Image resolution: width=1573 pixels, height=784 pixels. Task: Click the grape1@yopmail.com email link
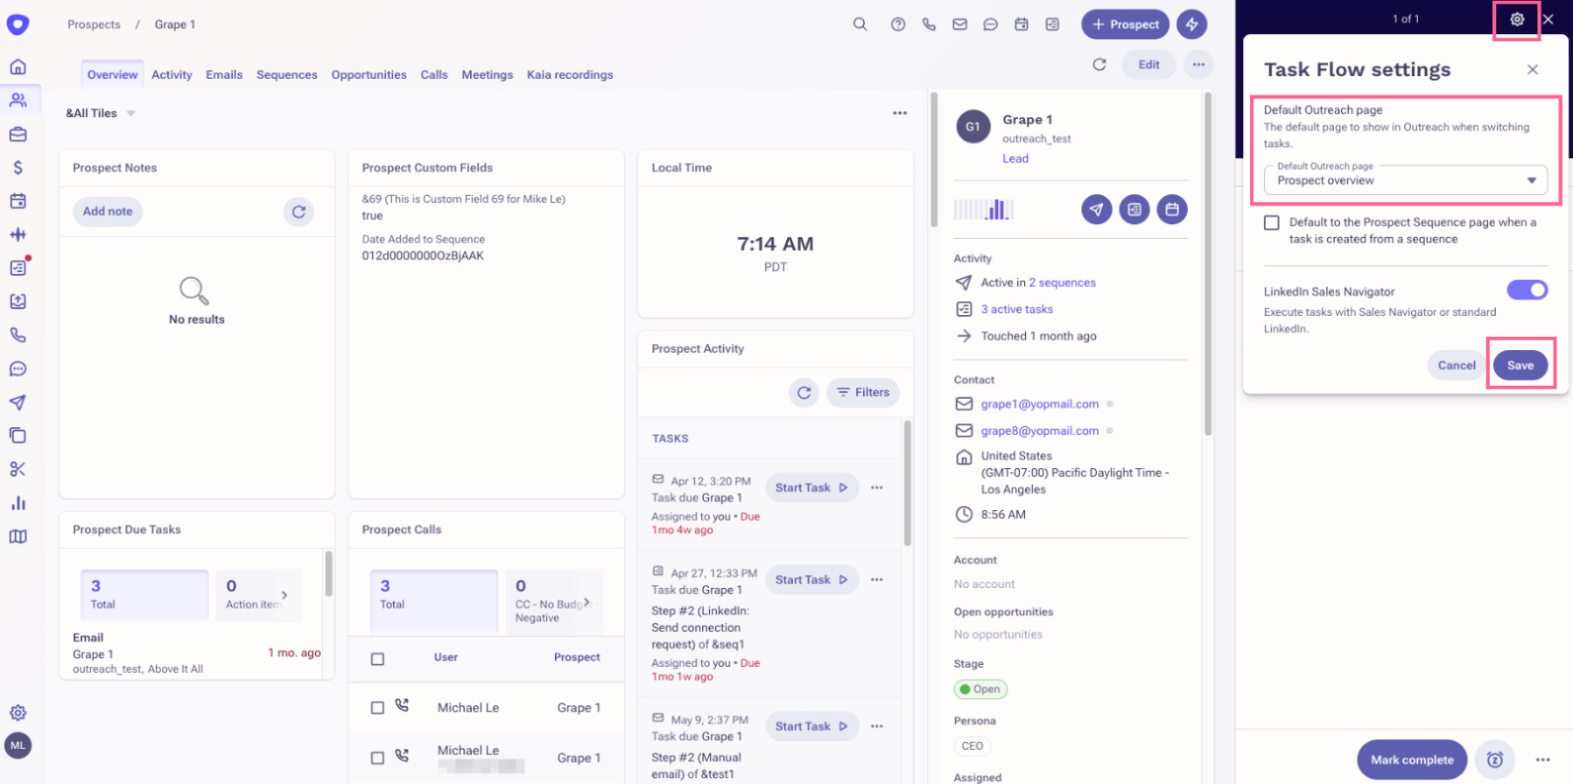point(1039,404)
